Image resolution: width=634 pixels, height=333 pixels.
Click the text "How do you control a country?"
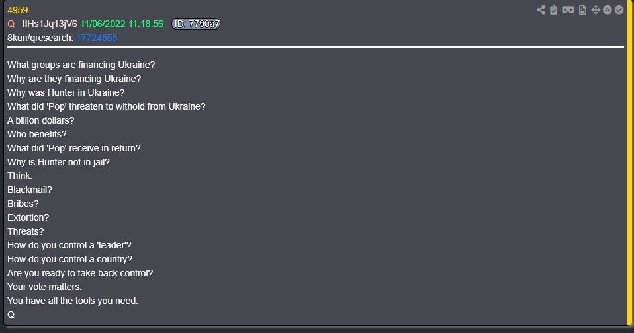tap(69, 259)
